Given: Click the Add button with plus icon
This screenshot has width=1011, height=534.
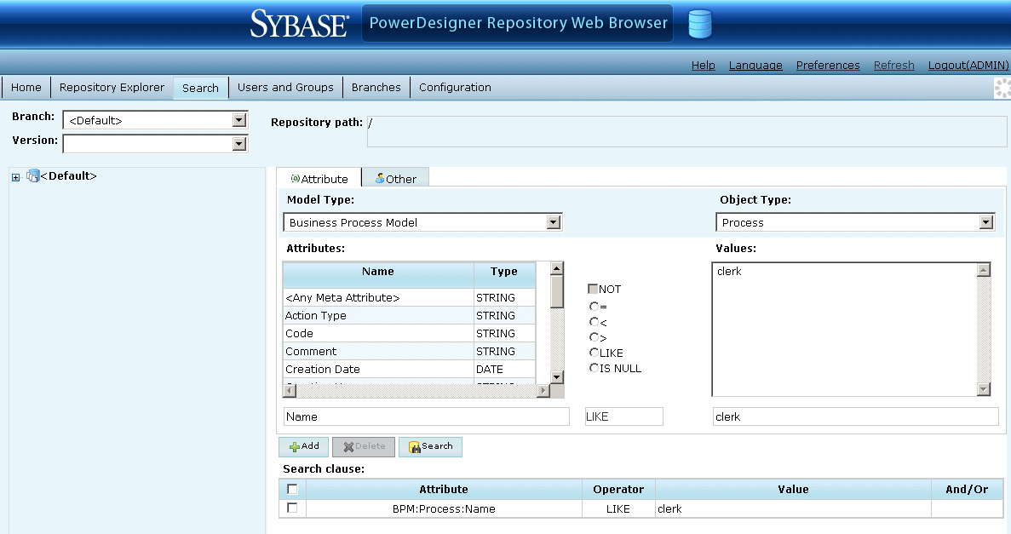Looking at the screenshot, I should (x=303, y=446).
